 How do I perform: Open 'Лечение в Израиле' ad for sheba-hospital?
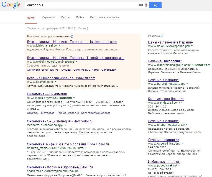point(163,121)
